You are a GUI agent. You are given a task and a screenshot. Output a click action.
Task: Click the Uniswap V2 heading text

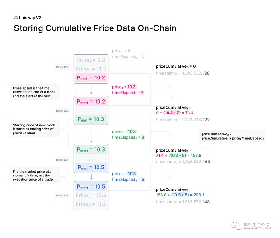(x=30, y=17)
